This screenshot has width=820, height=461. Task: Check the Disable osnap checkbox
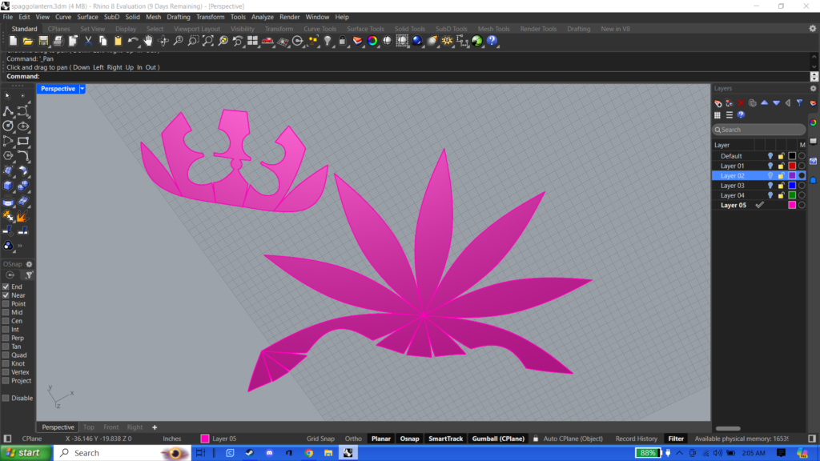pyautogui.click(x=6, y=398)
